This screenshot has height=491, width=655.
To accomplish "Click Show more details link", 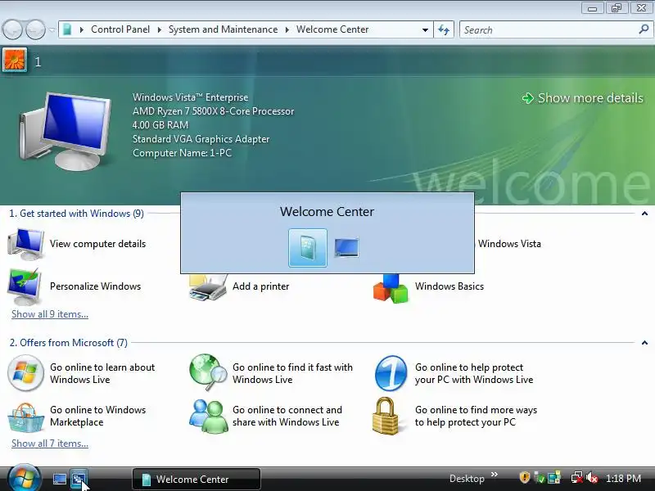I will click(x=583, y=97).
